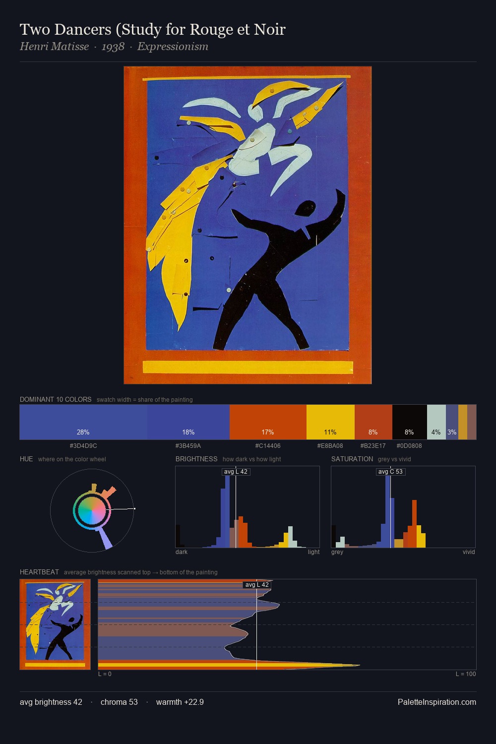This screenshot has height=744, width=496.
Task: Click the saturation histogram chart
Action: [x=403, y=507]
